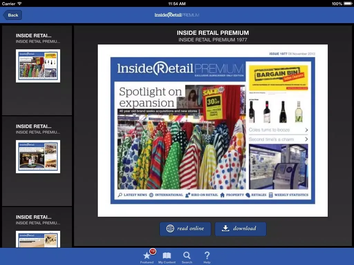
Task: Tap the InsideRetail Premium header logo
Action: [x=177, y=15]
